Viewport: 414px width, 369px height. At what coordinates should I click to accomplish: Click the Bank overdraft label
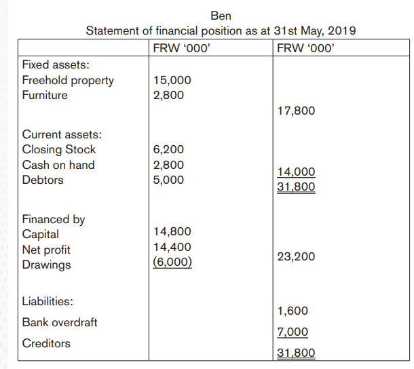[60, 322]
